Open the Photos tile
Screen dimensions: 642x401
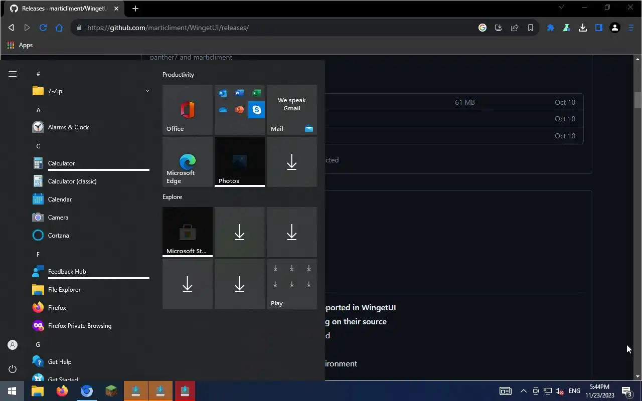pyautogui.click(x=240, y=162)
